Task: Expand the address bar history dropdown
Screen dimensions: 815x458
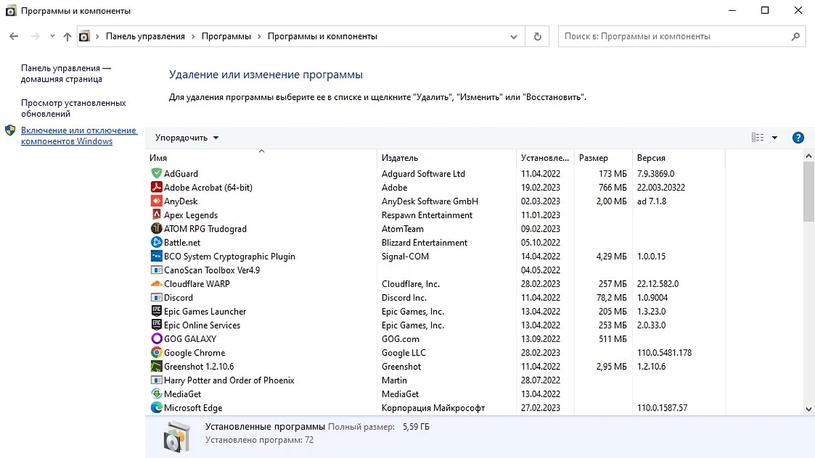Action: pyautogui.click(x=514, y=37)
